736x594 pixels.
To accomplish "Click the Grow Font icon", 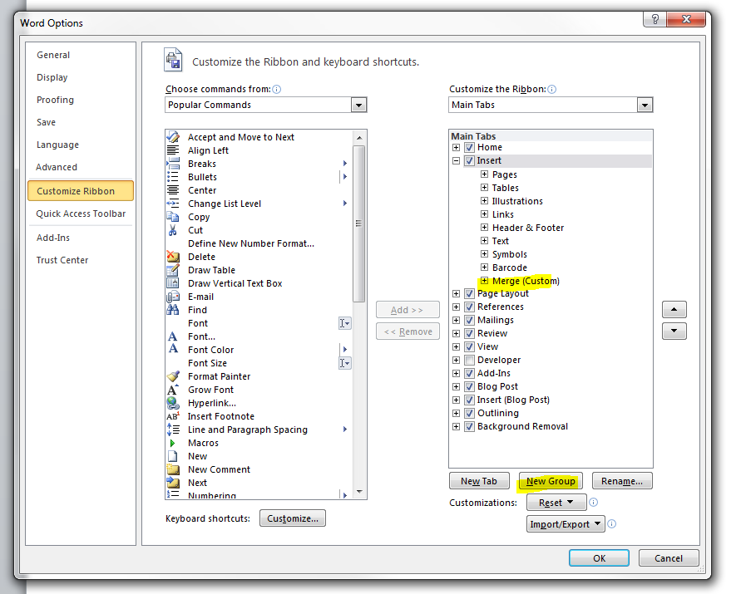I will tap(173, 390).
